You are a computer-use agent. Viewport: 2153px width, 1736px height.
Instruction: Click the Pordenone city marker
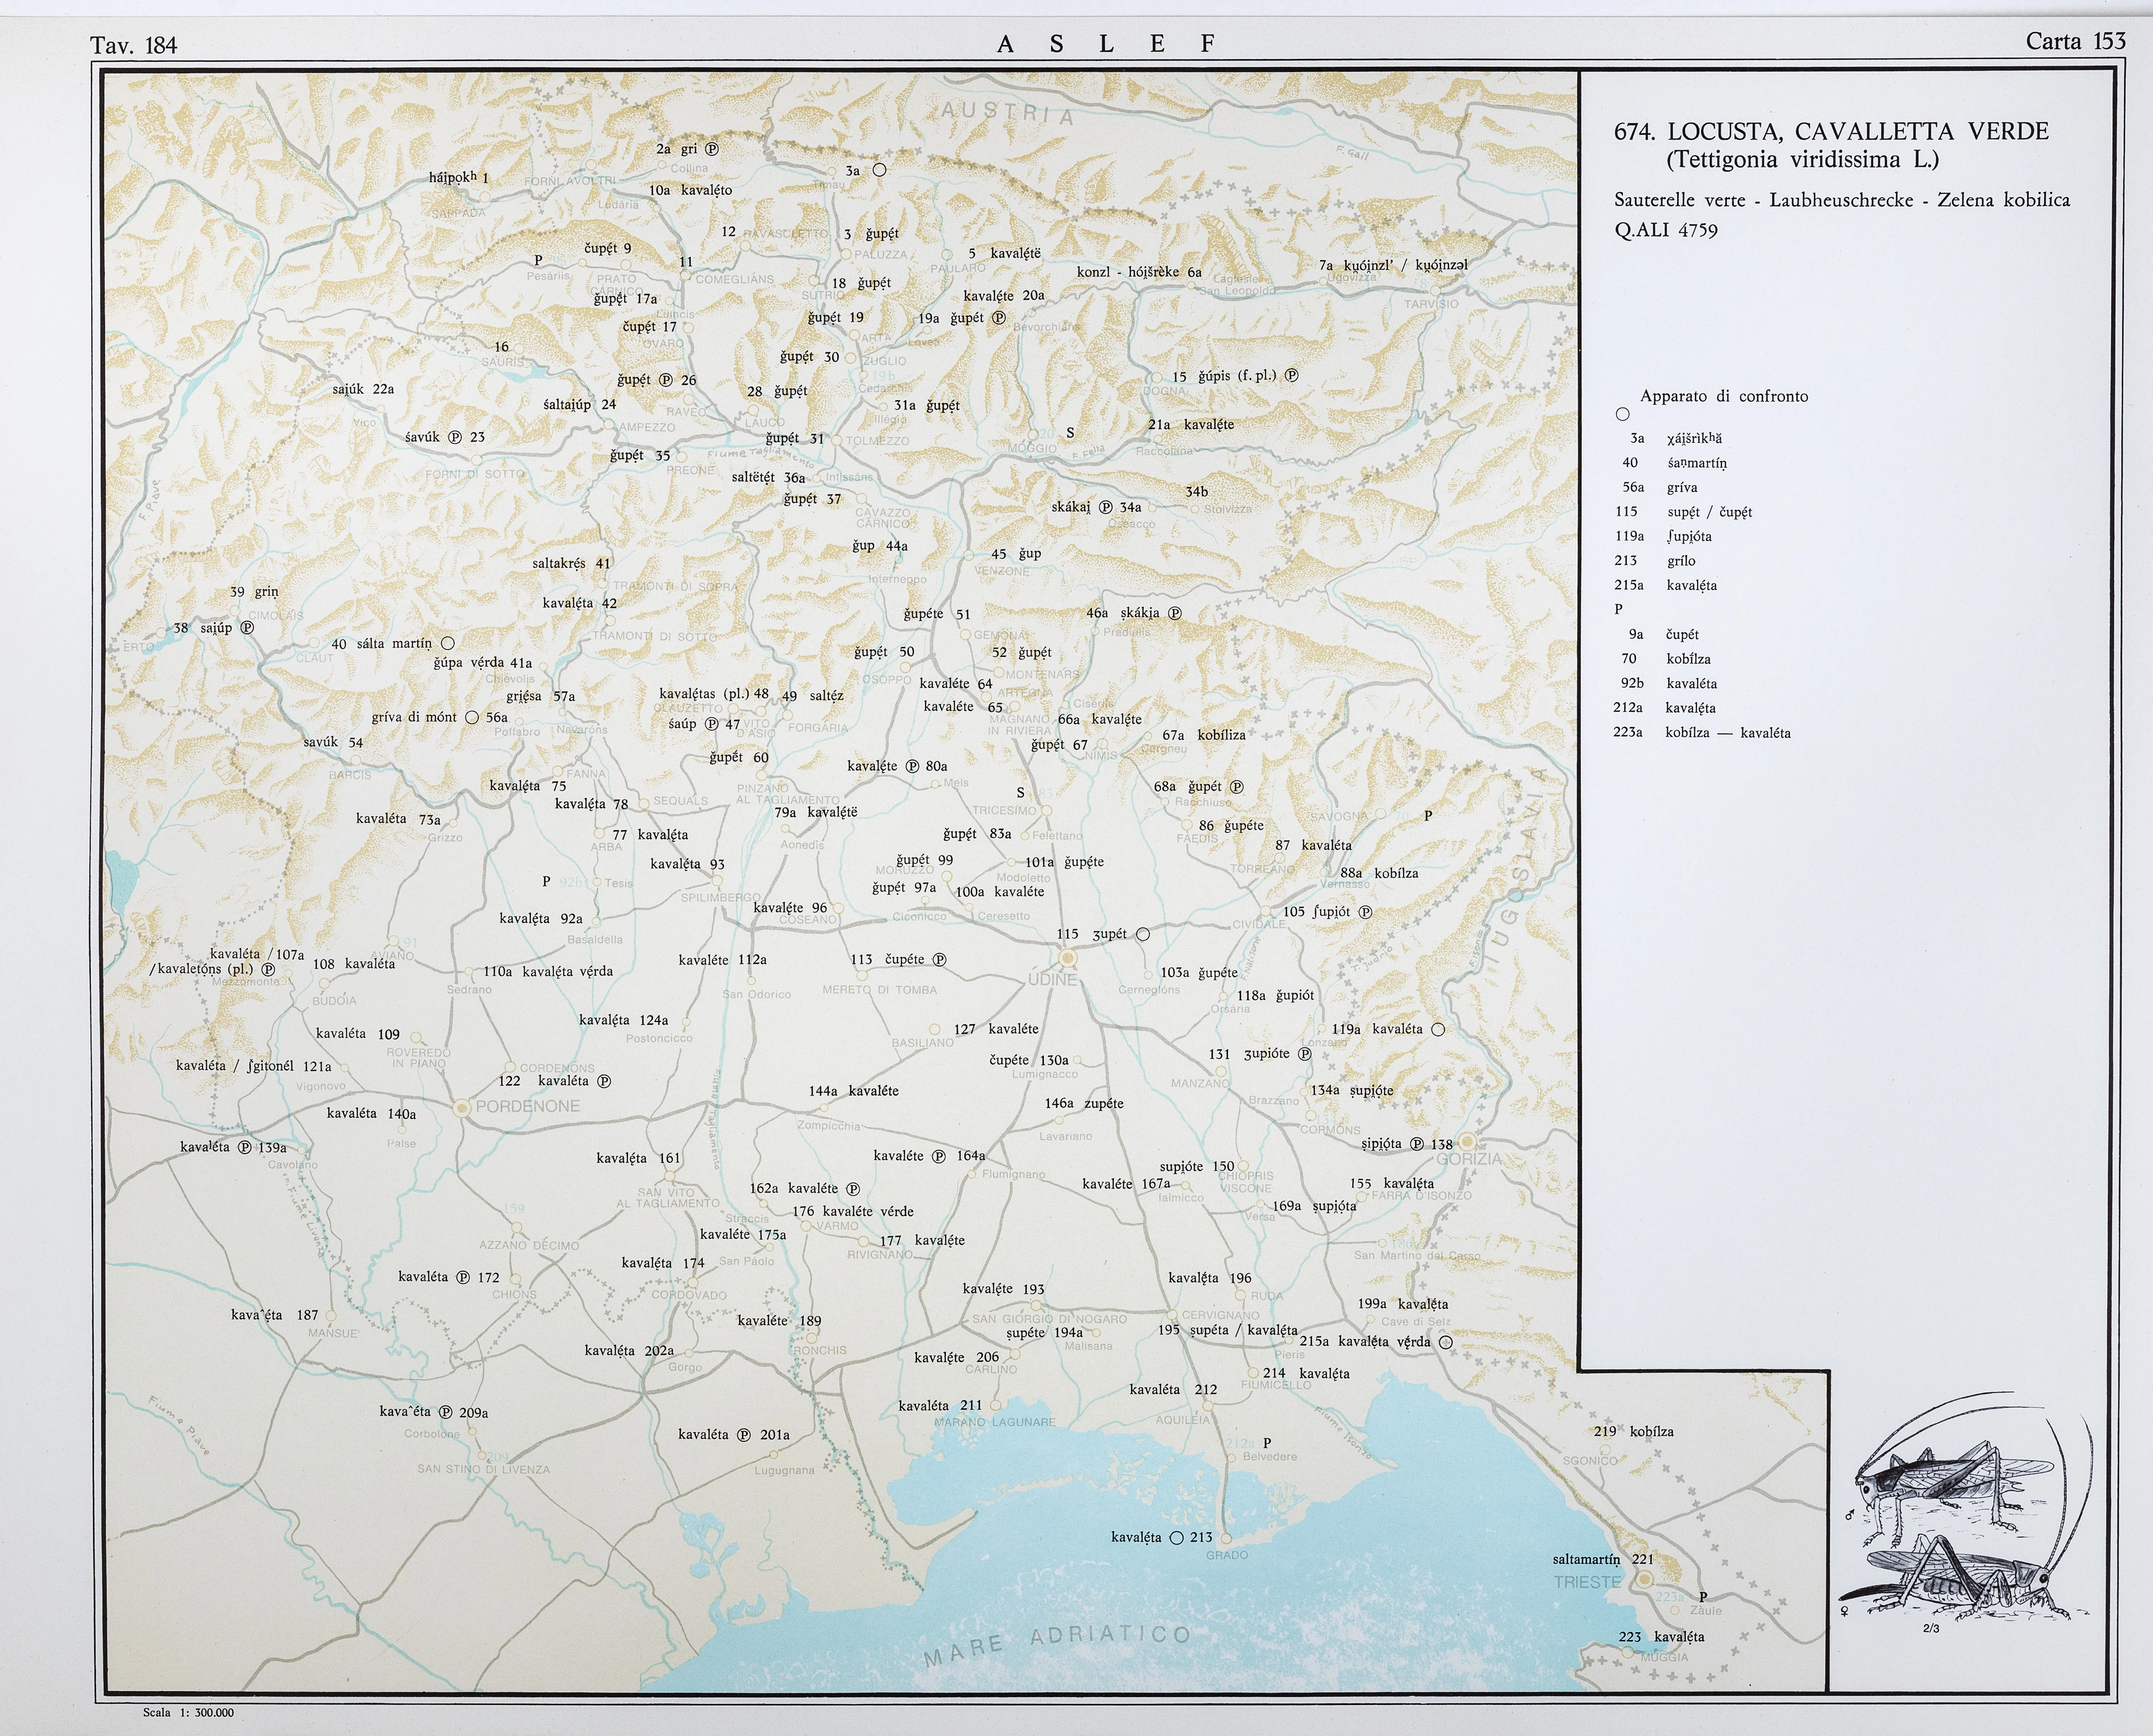click(462, 1108)
